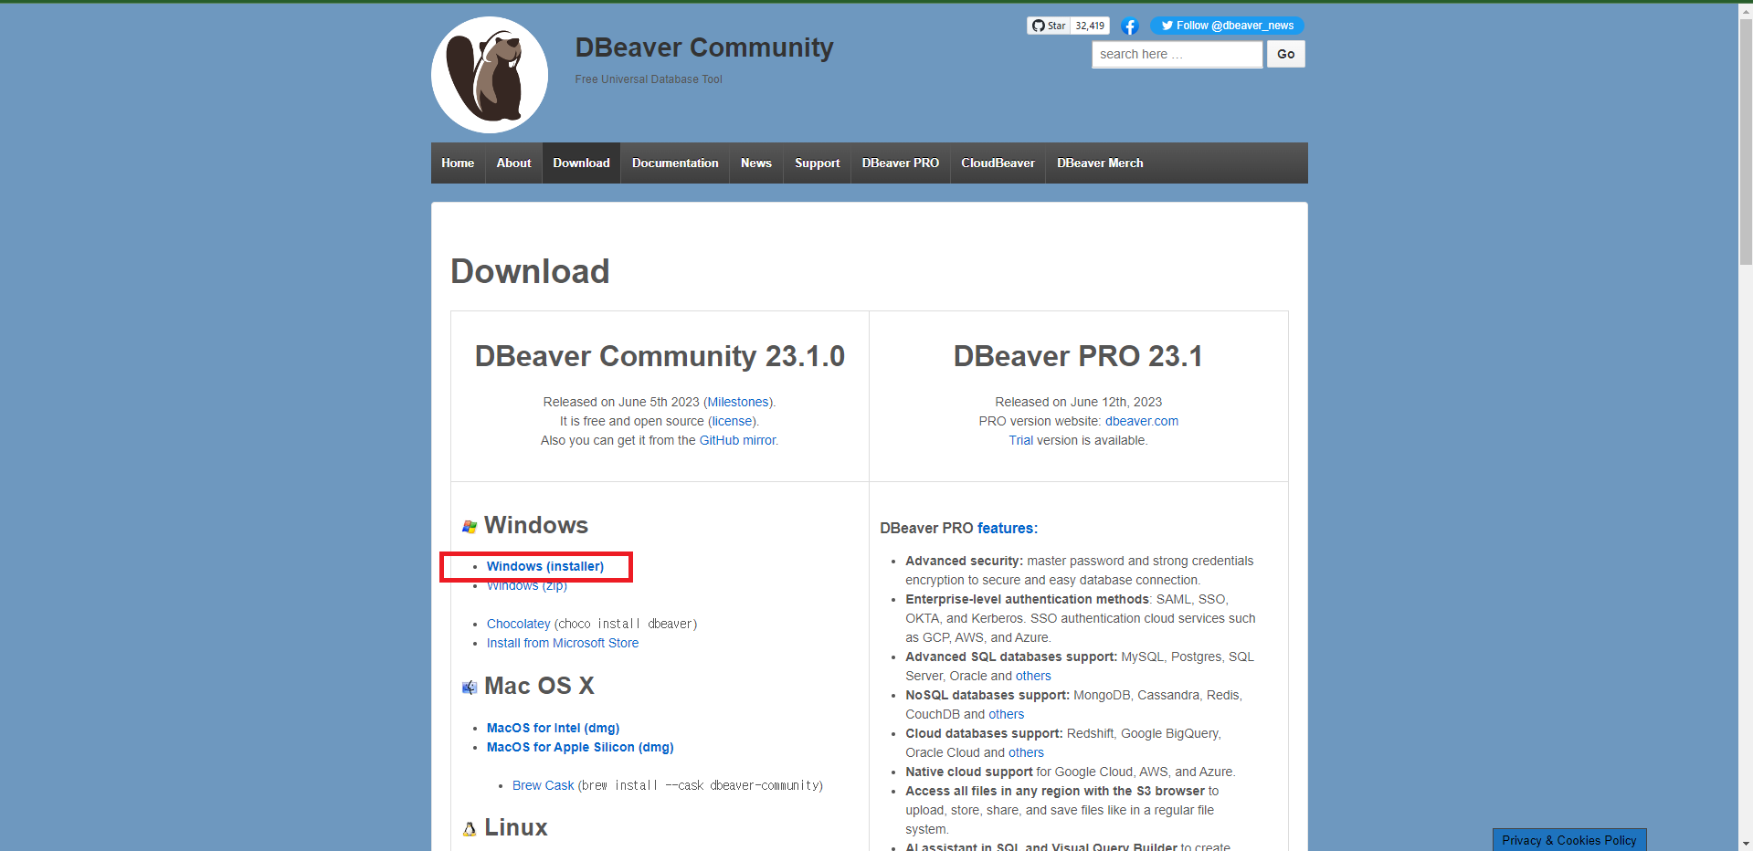Open the Brew Cask link
This screenshot has width=1753, height=851.
point(544,785)
